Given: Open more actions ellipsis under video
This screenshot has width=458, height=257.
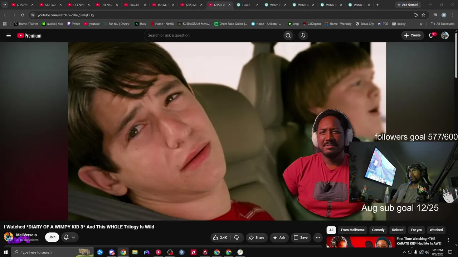Looking at the screenshot, I should (x=318, y=237).
